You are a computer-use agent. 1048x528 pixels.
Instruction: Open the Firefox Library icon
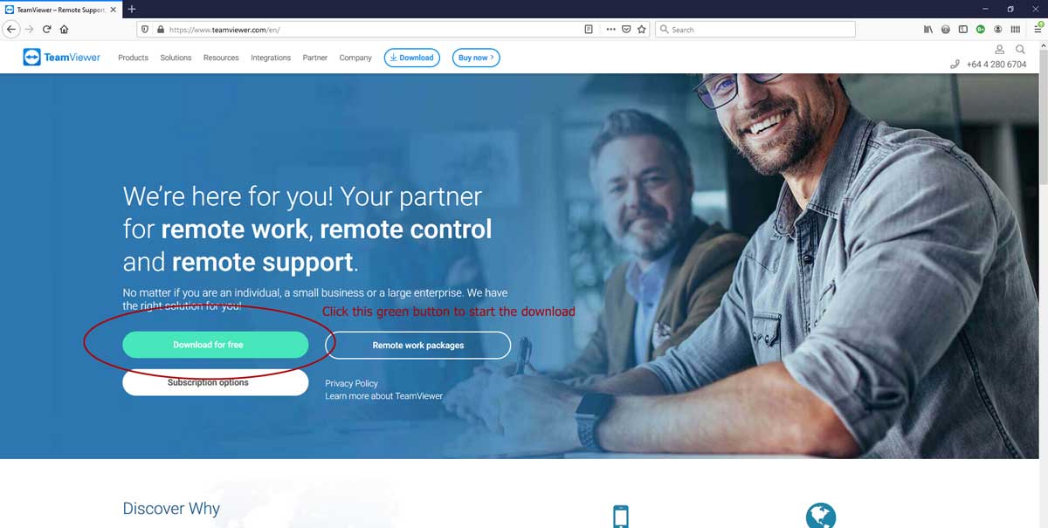click(x=928, y=29)
